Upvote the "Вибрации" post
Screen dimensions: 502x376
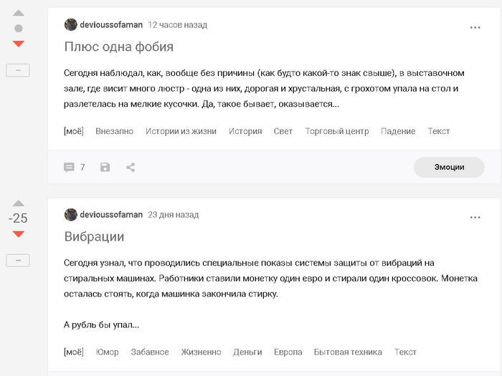tap(19, 203)
